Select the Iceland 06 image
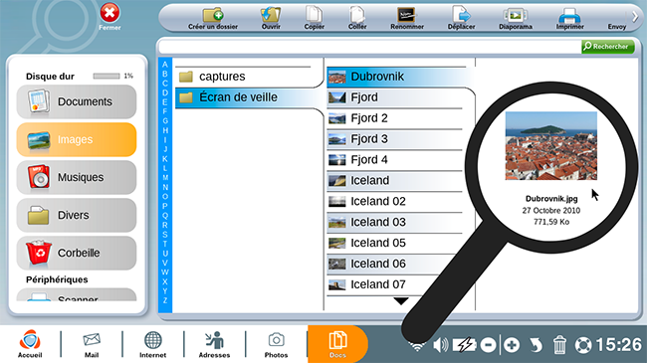 390,264
